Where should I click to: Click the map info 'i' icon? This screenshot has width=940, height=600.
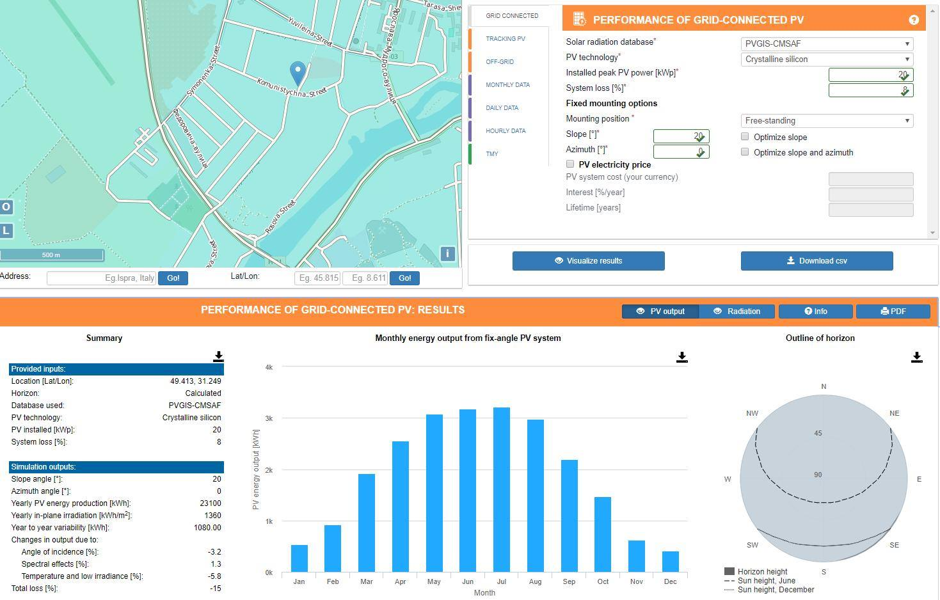point(447,253)
